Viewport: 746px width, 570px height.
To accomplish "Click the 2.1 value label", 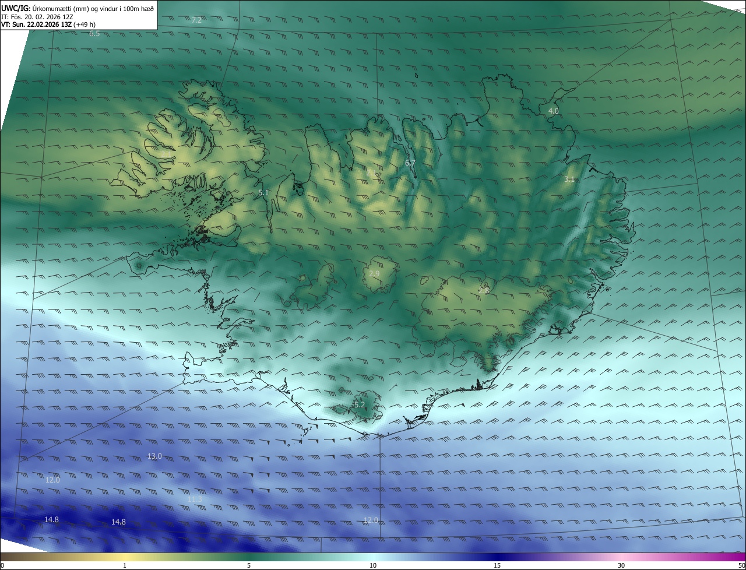I will tap(372, 173).
